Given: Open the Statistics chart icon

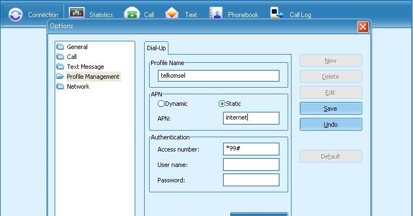Looking at the screenshot, I should tap(77, 13).
